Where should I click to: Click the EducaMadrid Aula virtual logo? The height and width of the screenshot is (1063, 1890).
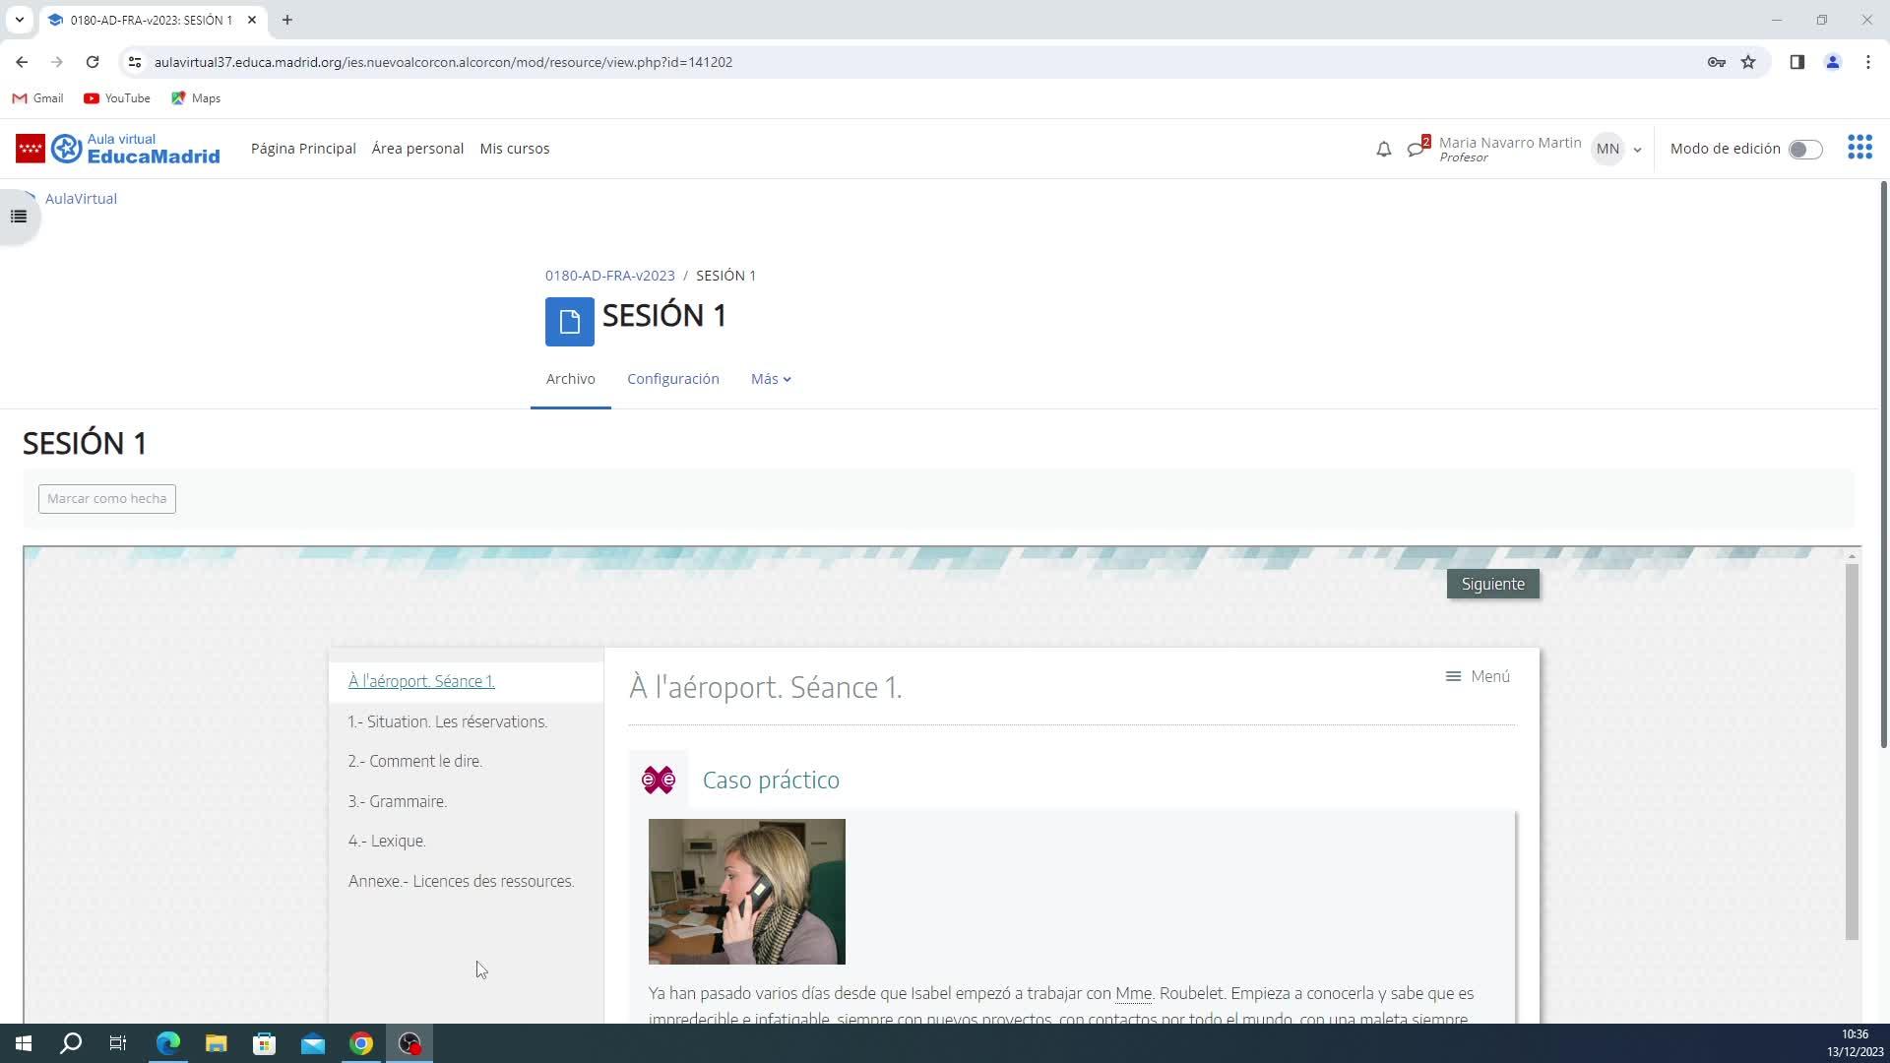pos(118,149)
